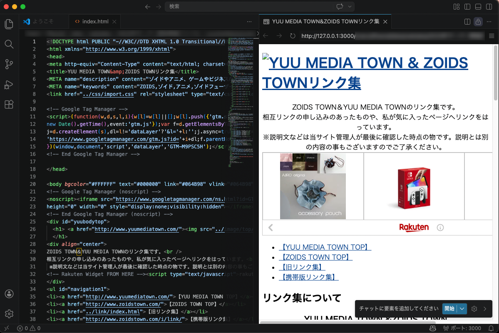The image size is (499, 333).
Task: Click the ../css/import.css link on line 8
Action: pyautogui.click(x=108, y=94)
